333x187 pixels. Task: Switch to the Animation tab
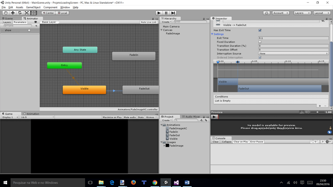pyautogui.click(x=31, y=114)
